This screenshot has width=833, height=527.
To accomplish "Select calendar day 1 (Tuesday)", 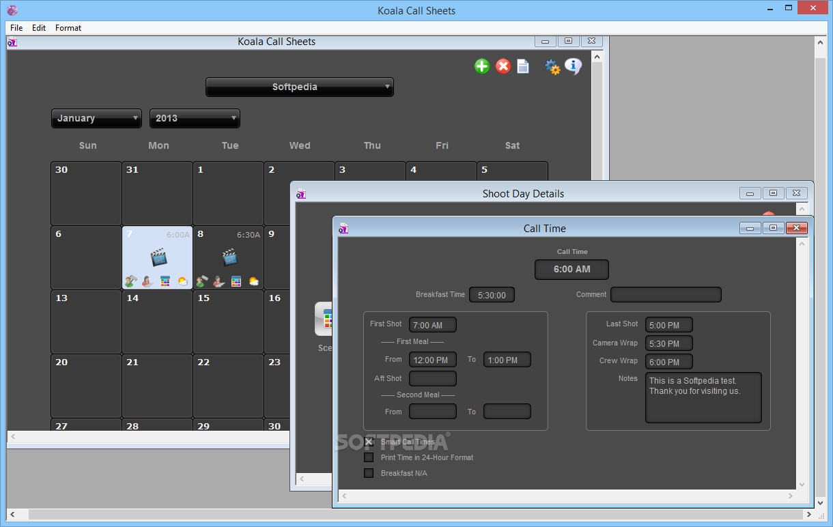I will pos(228,193).
